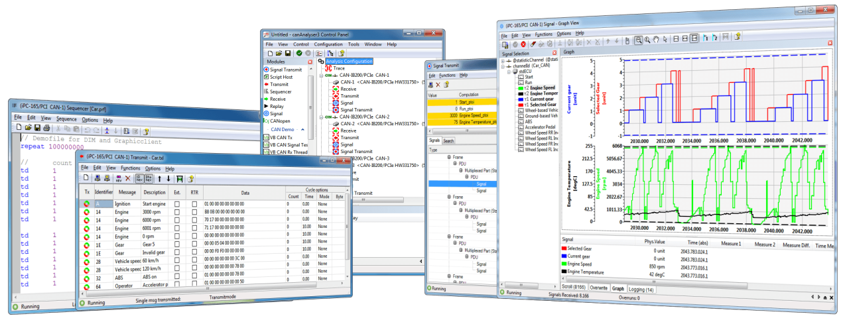The width and height of the screenshot is (849, 322).
Task: Click green start icon in Control Panel toolbar
Action: (299, 53)
